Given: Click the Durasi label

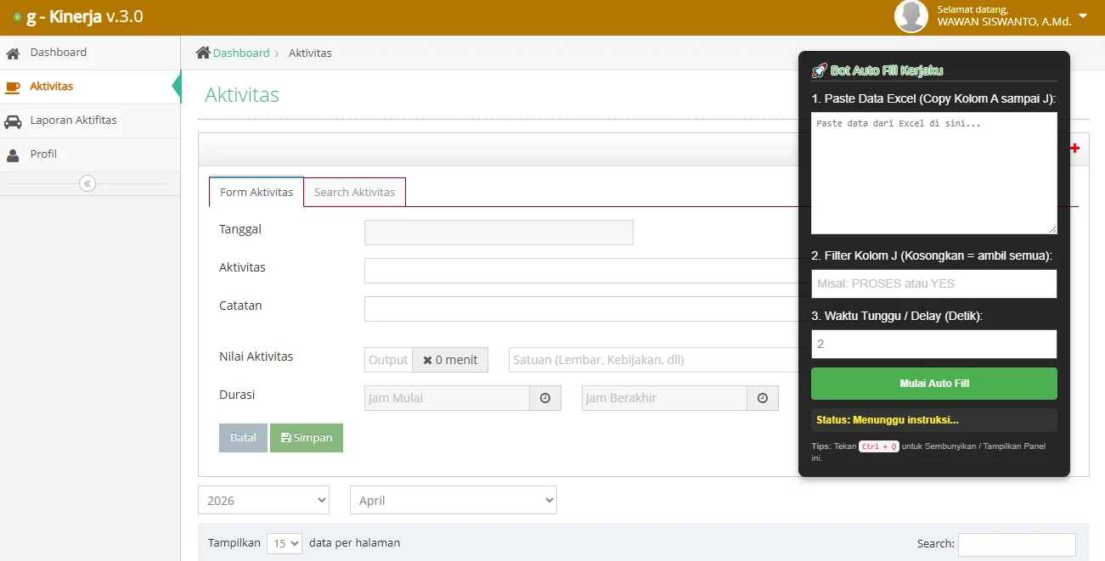Looking at the screenshot, I should pyautogui.click(x=237, y=395).
